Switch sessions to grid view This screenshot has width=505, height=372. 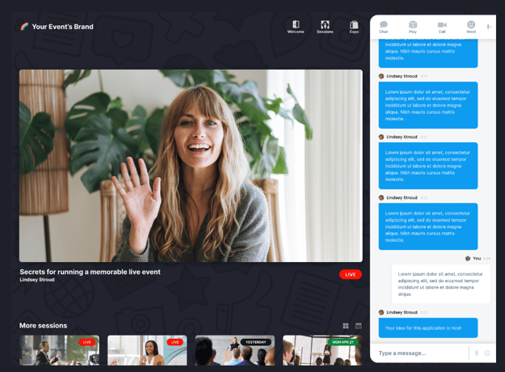pos(346,326)
